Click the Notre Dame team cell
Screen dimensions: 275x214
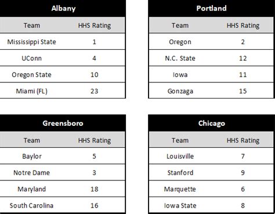31,173
